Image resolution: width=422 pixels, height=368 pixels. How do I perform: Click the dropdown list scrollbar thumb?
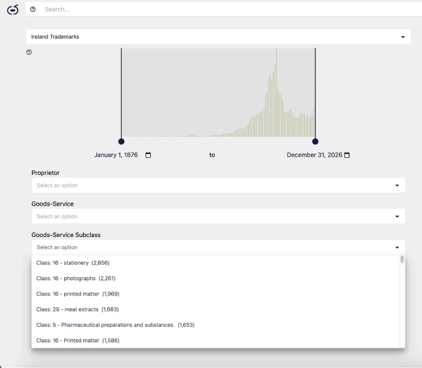pos(402,259)
